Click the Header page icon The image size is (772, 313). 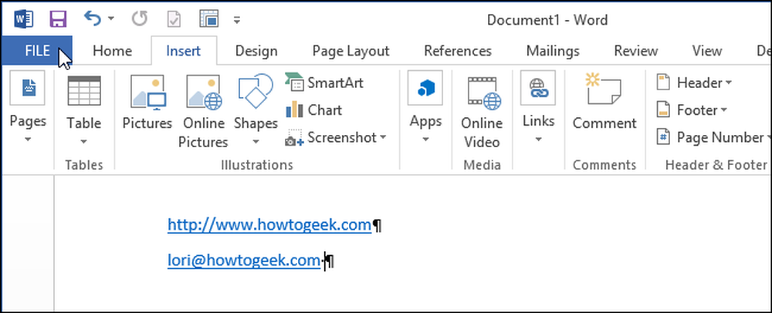(663, 82)
